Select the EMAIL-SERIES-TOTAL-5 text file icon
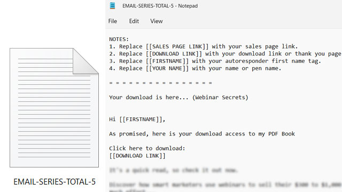 click(x=54, y=108)
